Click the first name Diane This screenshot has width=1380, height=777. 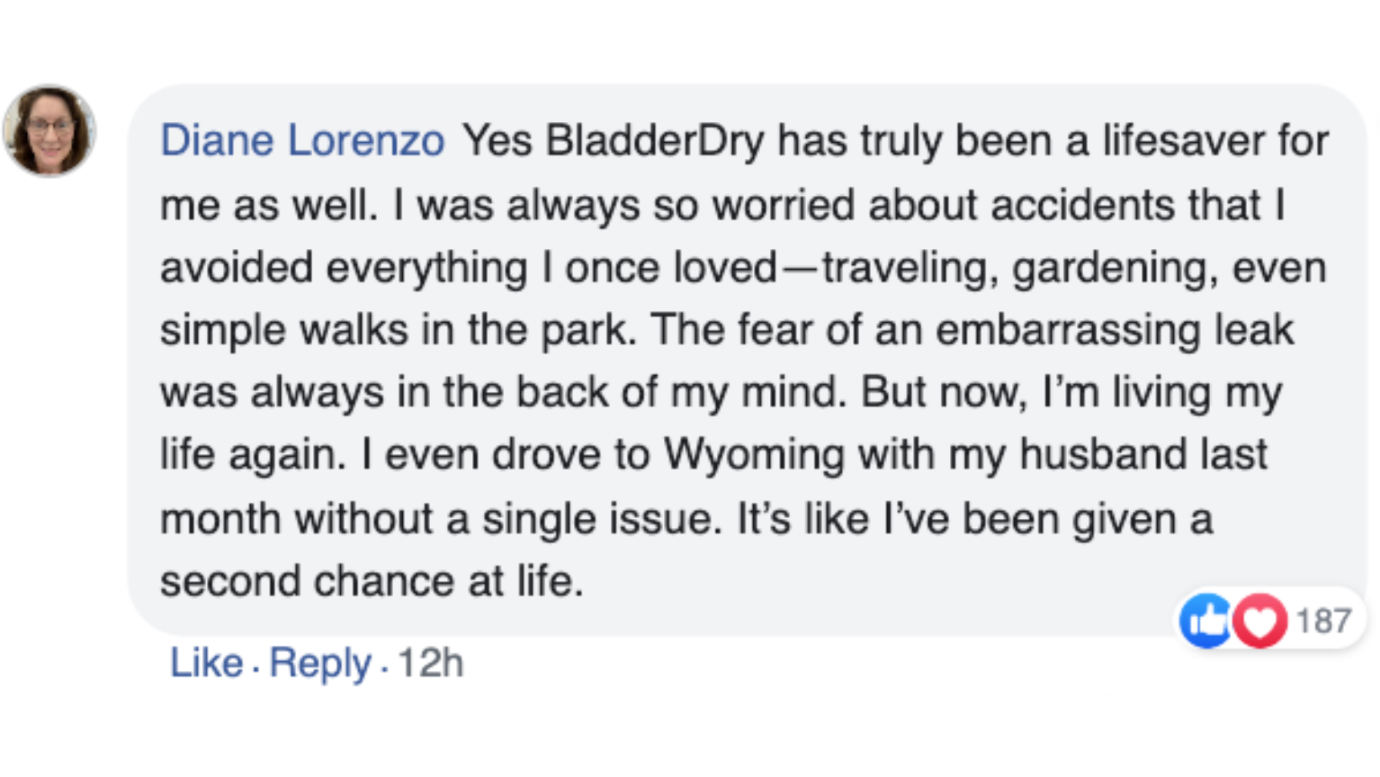pos(217,140)
